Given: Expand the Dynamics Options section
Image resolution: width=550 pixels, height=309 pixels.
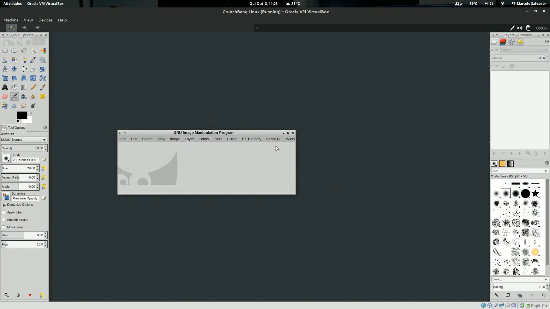Looking at the screenshot, I should click(4, 205).
